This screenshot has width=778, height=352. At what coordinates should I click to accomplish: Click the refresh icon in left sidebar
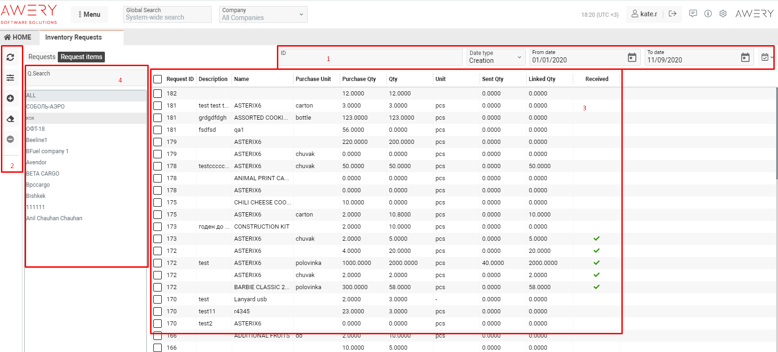click(x=10, y=57)
